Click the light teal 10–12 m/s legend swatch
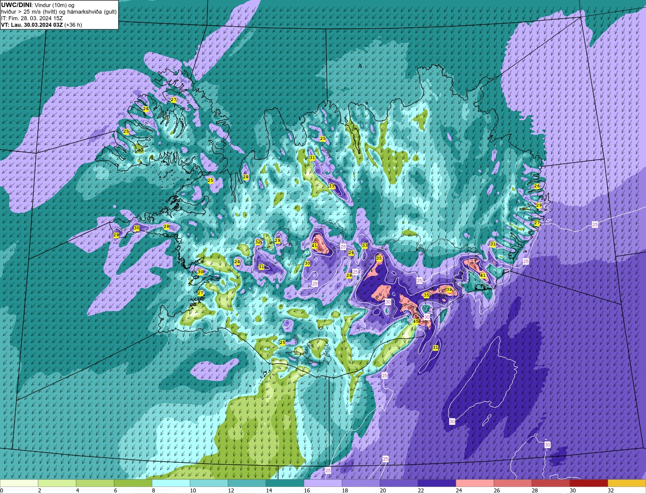This screenshot has height=494, width=646. [209, 483]
